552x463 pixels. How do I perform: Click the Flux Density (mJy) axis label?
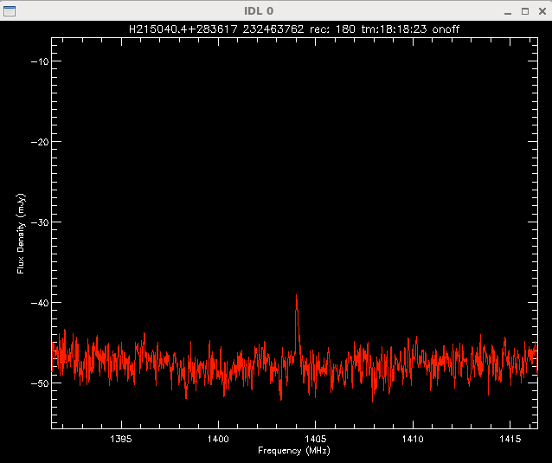click(20, 235)
